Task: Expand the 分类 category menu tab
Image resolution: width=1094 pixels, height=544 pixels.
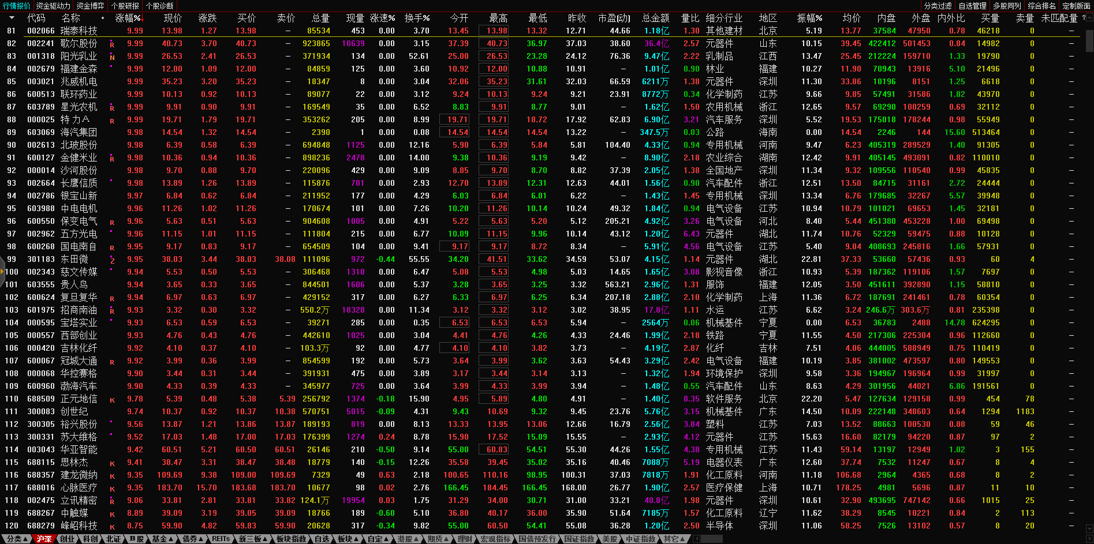Action: pos(17,539)
